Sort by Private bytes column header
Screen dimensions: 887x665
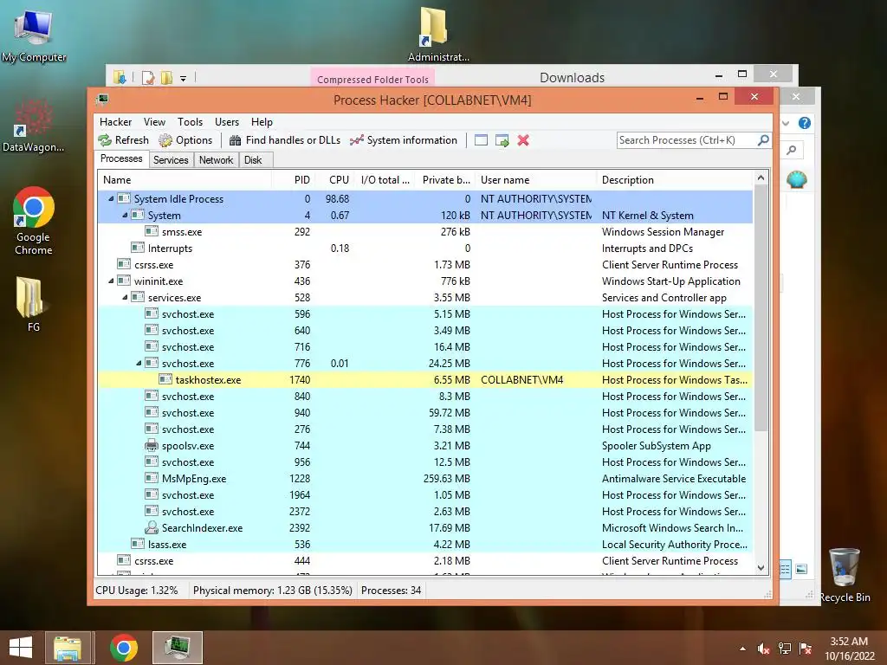click(446, 180)
